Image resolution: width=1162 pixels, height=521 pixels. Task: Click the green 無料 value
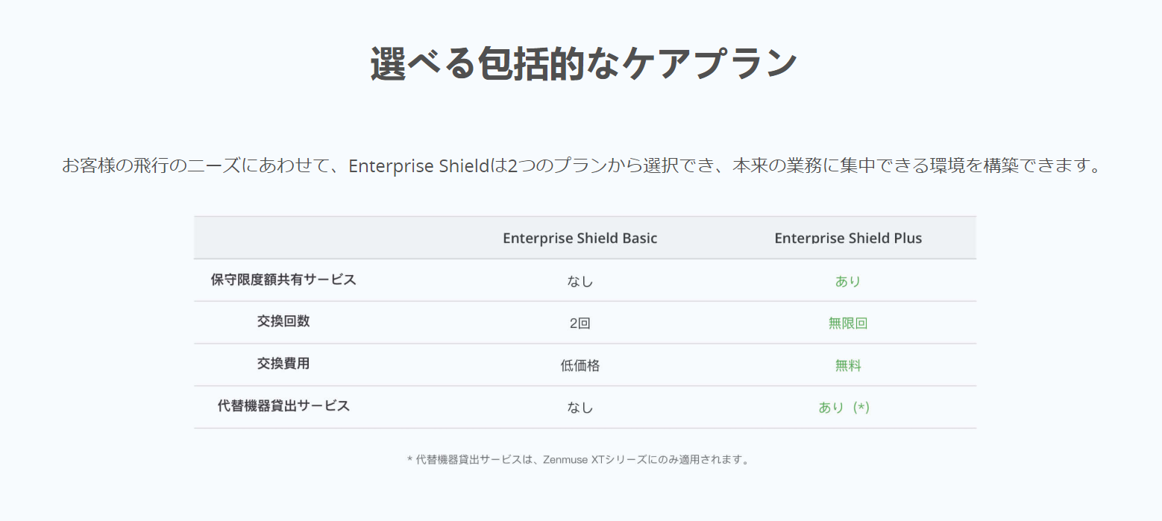click(x=848, y=366)
